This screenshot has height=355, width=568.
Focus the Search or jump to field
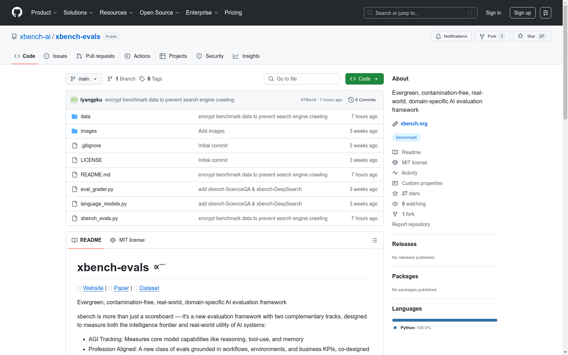[x=421, y=13]
